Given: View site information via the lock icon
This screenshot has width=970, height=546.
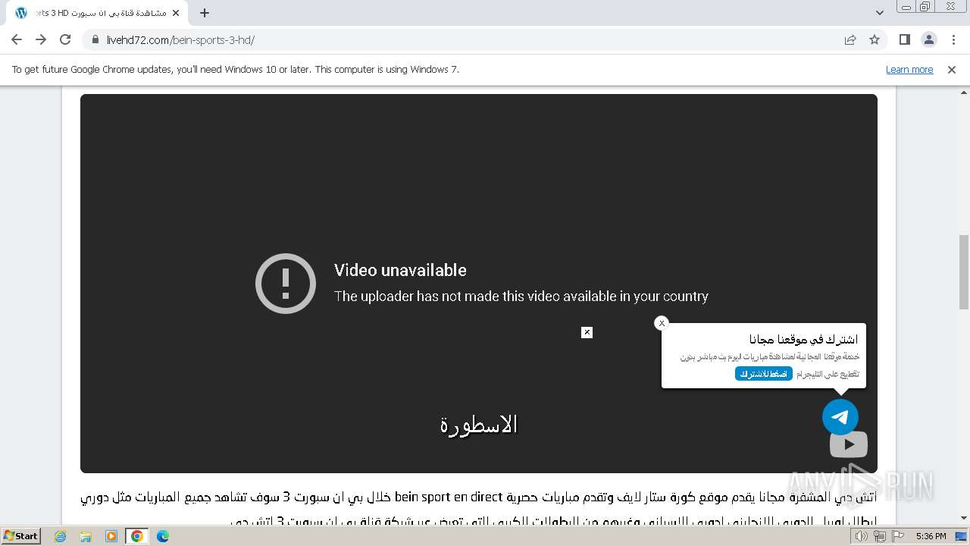Looking at the screenshot, I should pos(95,39).
